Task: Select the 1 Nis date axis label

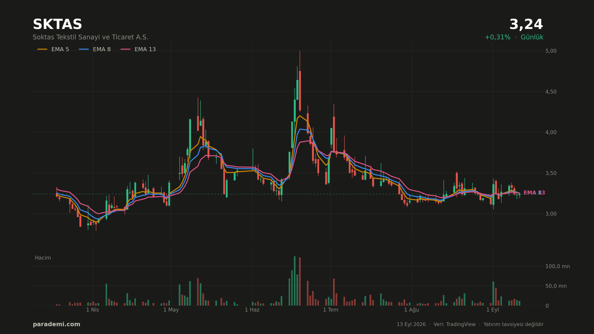Action: pos(92,310)
